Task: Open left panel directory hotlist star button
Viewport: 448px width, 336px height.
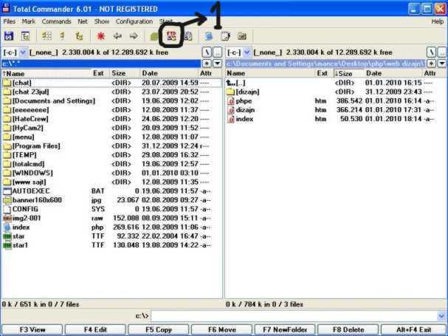Action: (x=207, y=64)
